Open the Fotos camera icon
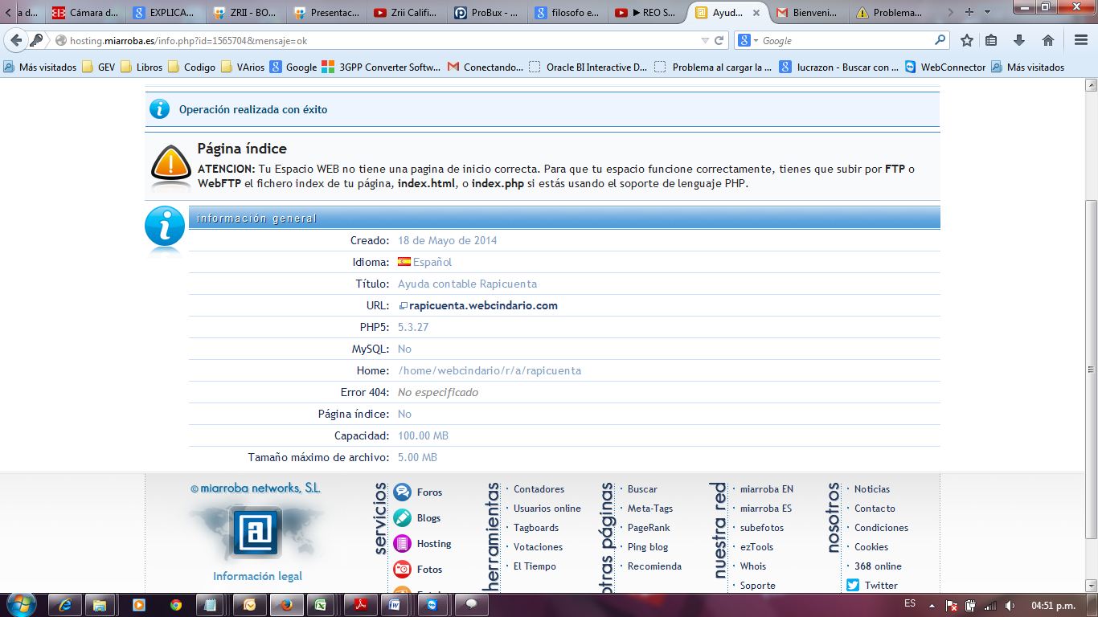 (x=403, y=570)
